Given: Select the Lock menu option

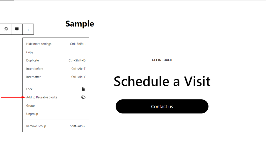Looking at the screenshot, I should point(56,89).
